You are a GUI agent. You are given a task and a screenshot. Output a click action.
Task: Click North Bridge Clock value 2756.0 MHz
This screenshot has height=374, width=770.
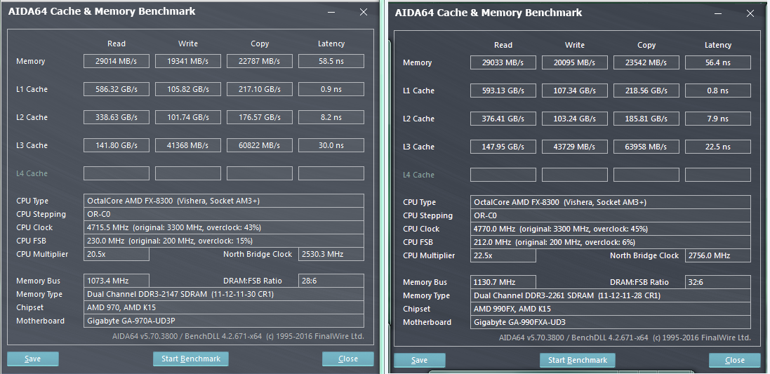[718, 255]
